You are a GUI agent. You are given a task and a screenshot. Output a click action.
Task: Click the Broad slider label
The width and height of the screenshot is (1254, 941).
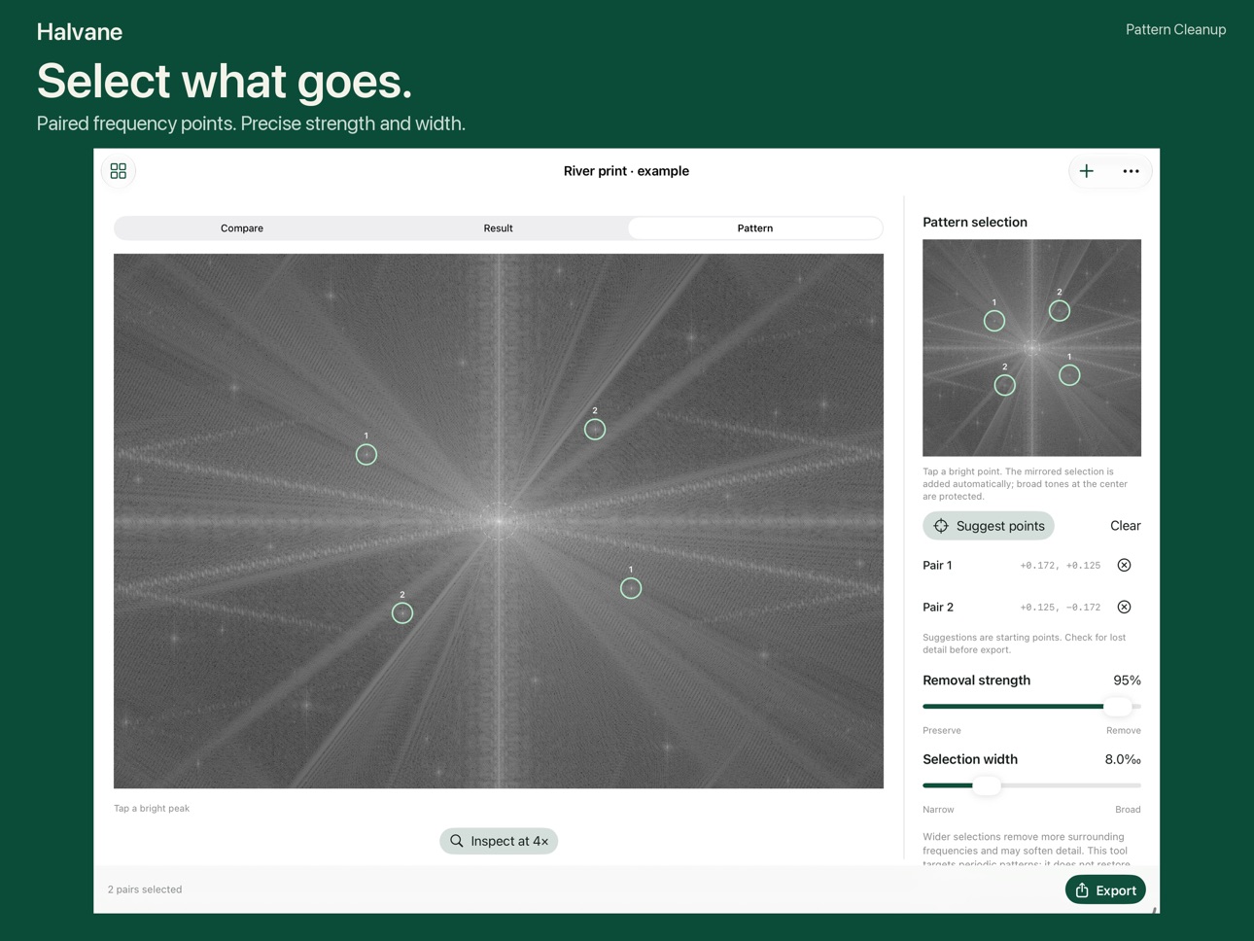coord(1128,809)
